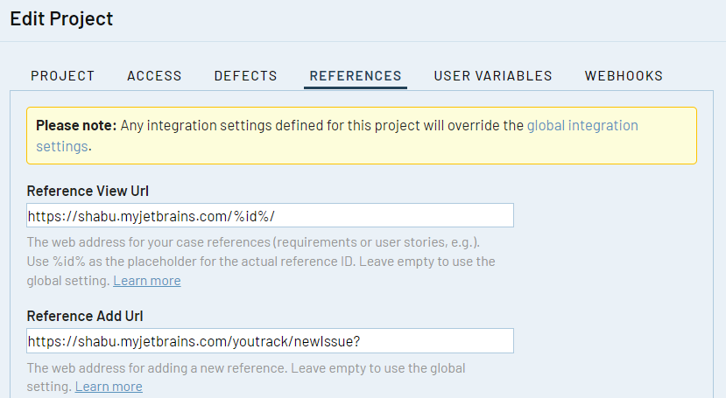Click the Reference View Url input field
This screenshot has height=398, width=726.
click(x=270, y=216)
